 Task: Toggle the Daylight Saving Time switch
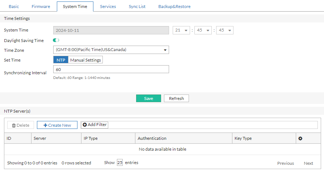click(x=56, y=40)
